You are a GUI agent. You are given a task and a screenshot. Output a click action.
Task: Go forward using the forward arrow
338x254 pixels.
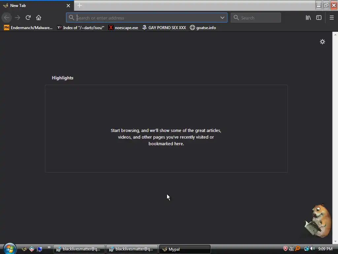[x=17, y=18]
